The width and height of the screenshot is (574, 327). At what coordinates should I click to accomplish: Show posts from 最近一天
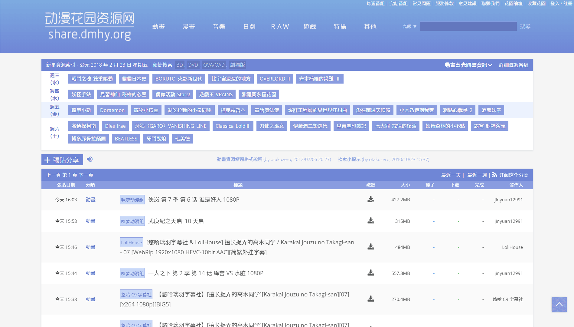coord(451,175)
